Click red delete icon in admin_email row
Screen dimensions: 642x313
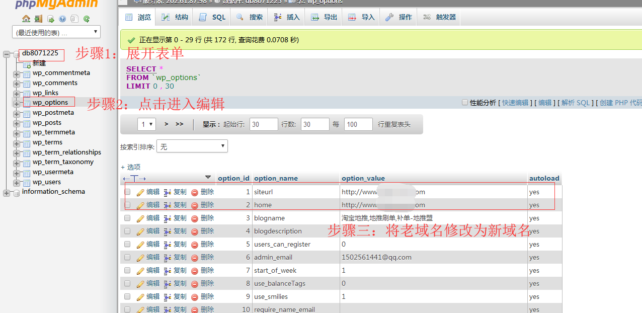(x=195, y=258)
